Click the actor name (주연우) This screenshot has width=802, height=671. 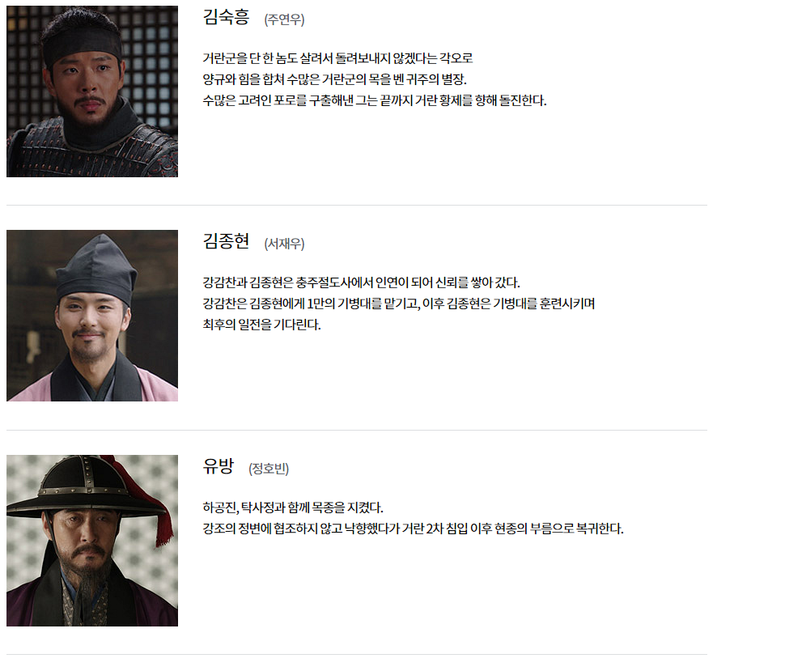click(x=284, y=19)
